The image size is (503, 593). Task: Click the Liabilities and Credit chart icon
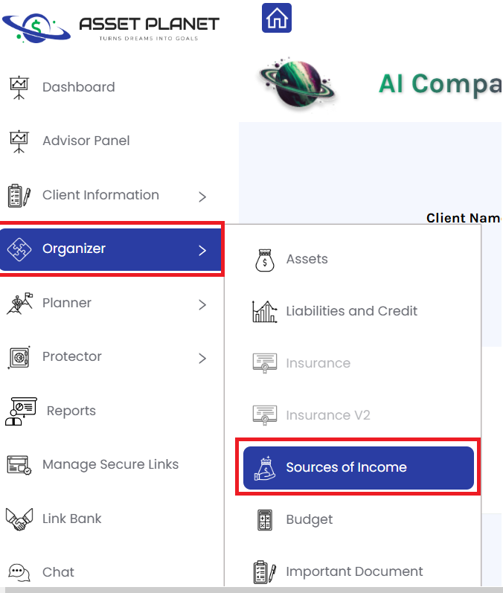pyautogui.click(x=264, y=311)
